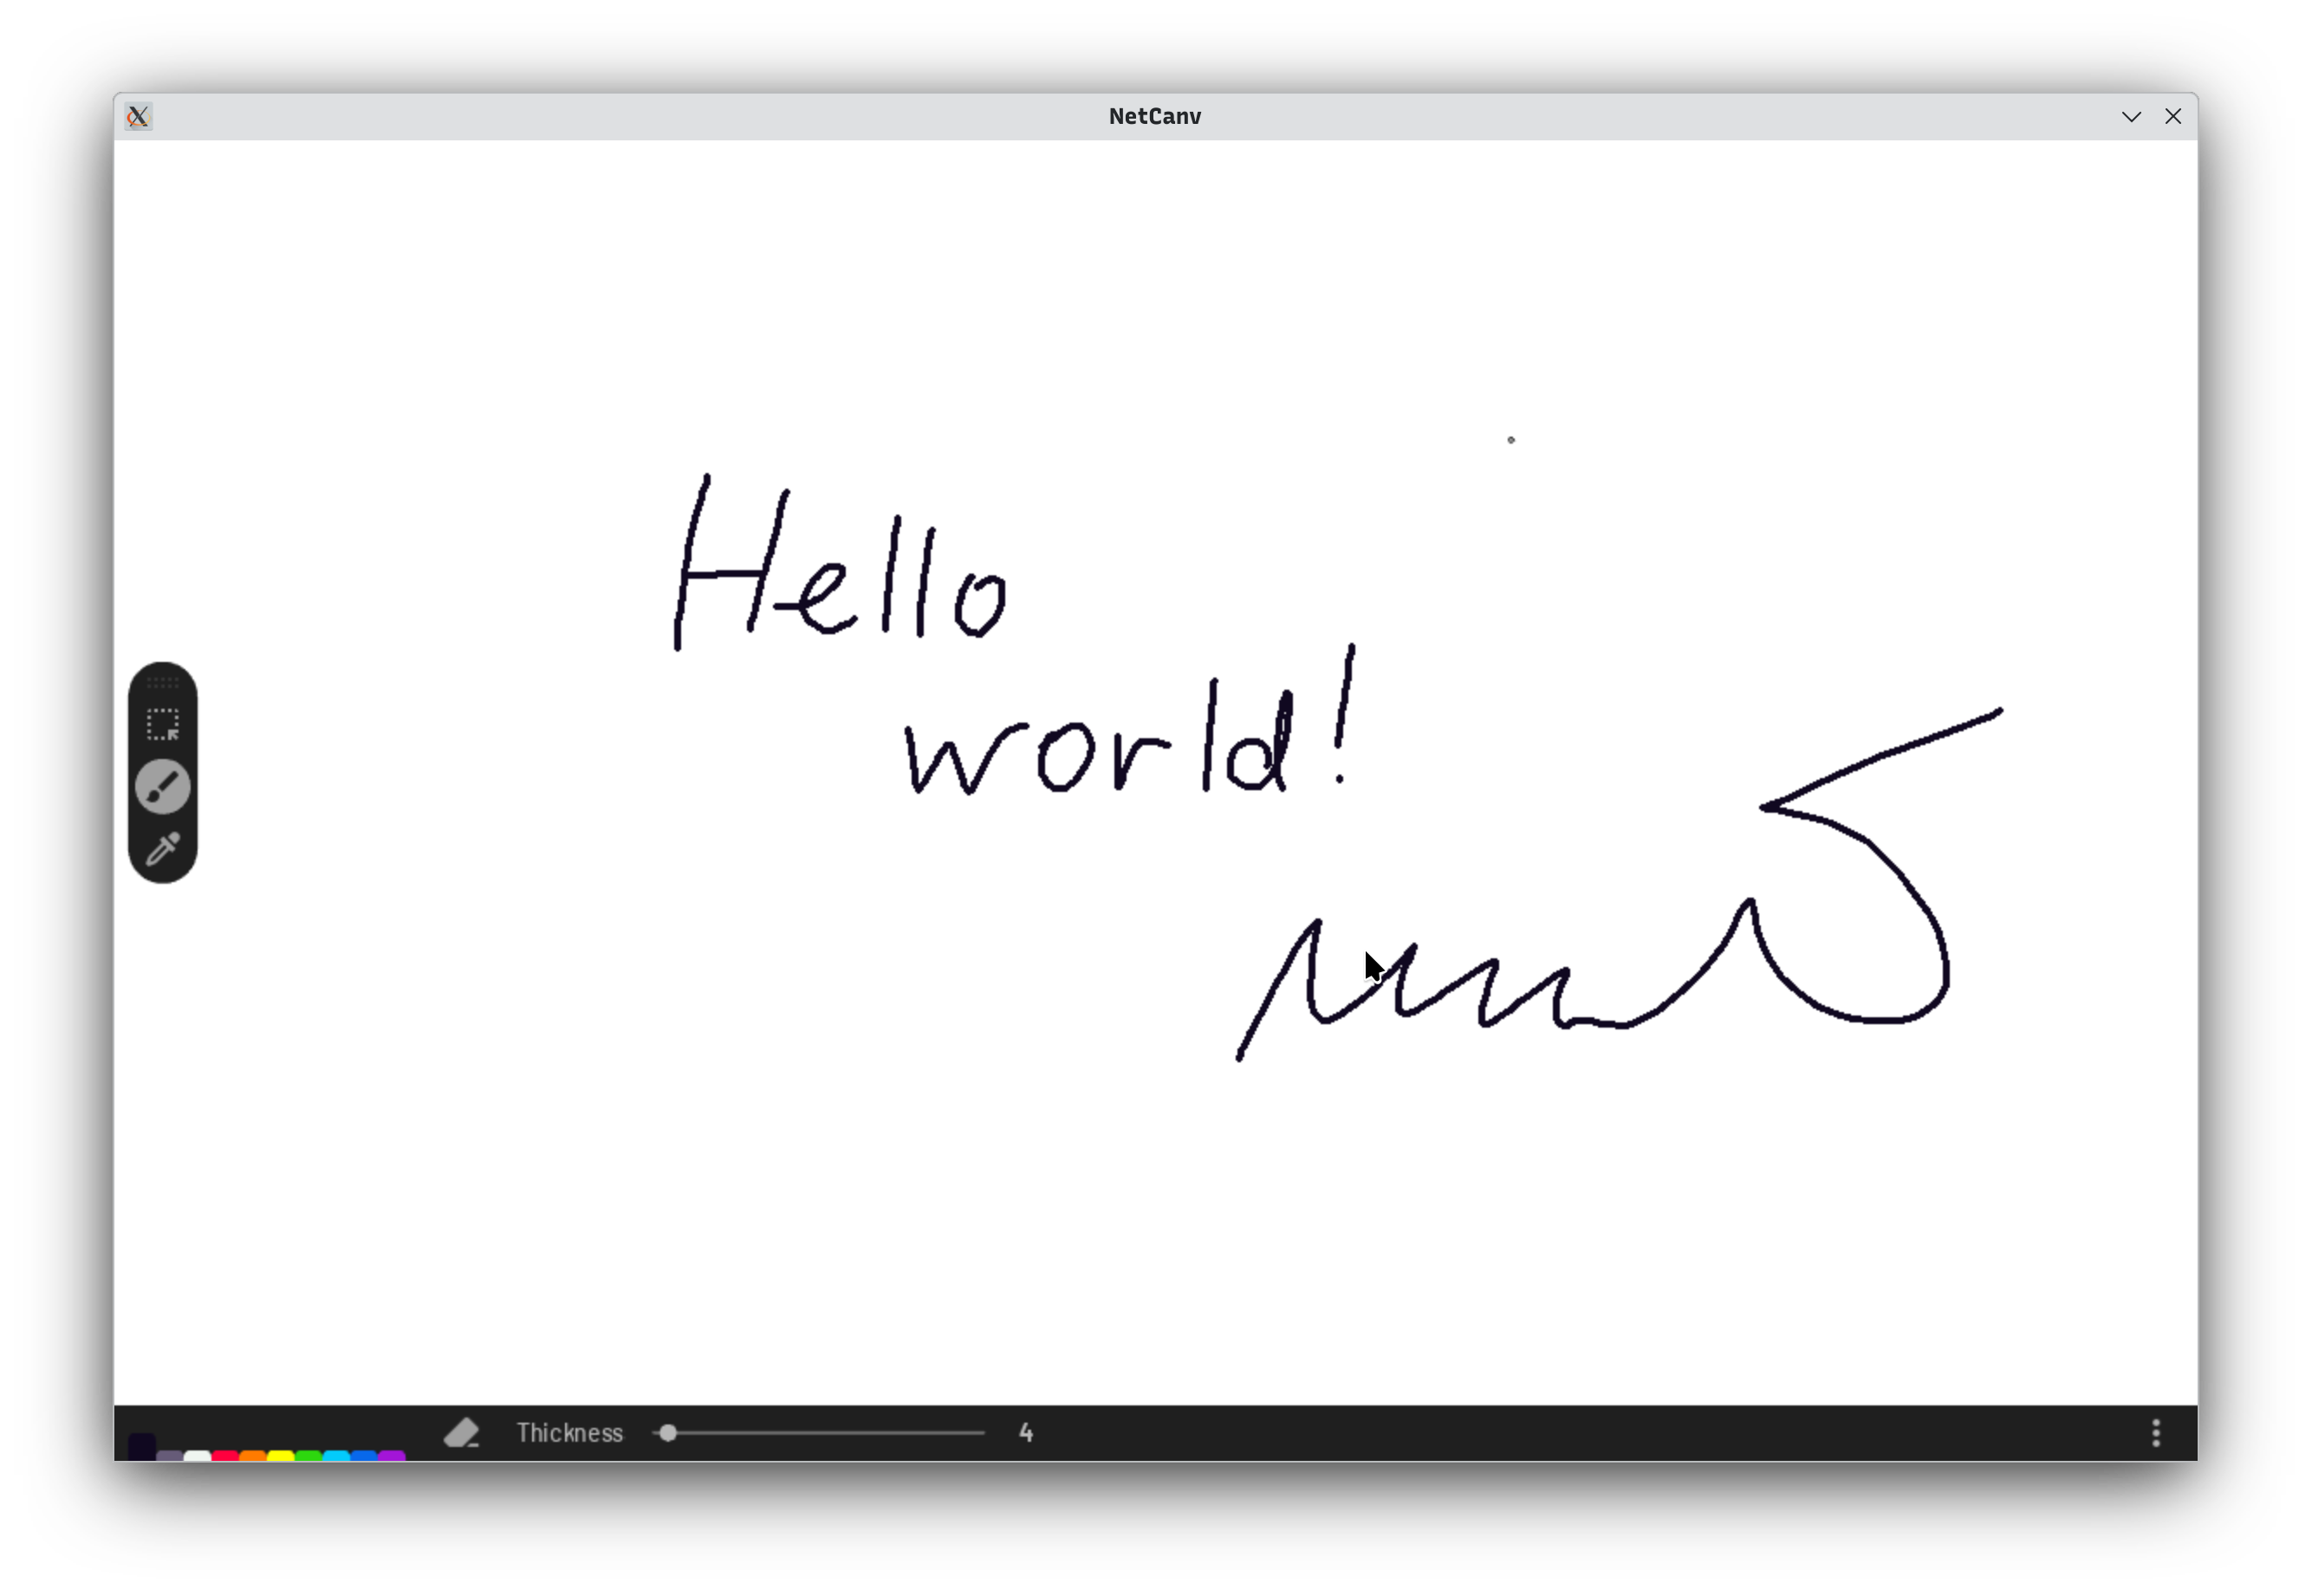Click the current color indicator swatch
Screen dimensions: 2312x1596
click(142, 1448)
